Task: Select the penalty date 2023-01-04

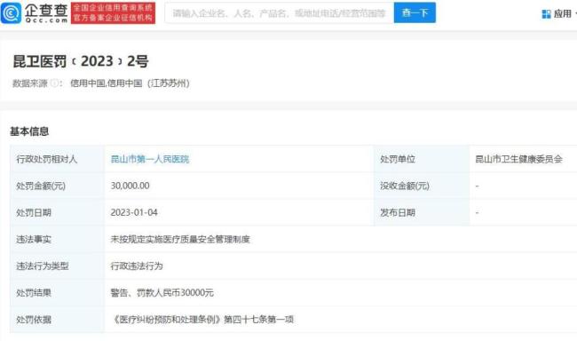Action: point(134,212)
